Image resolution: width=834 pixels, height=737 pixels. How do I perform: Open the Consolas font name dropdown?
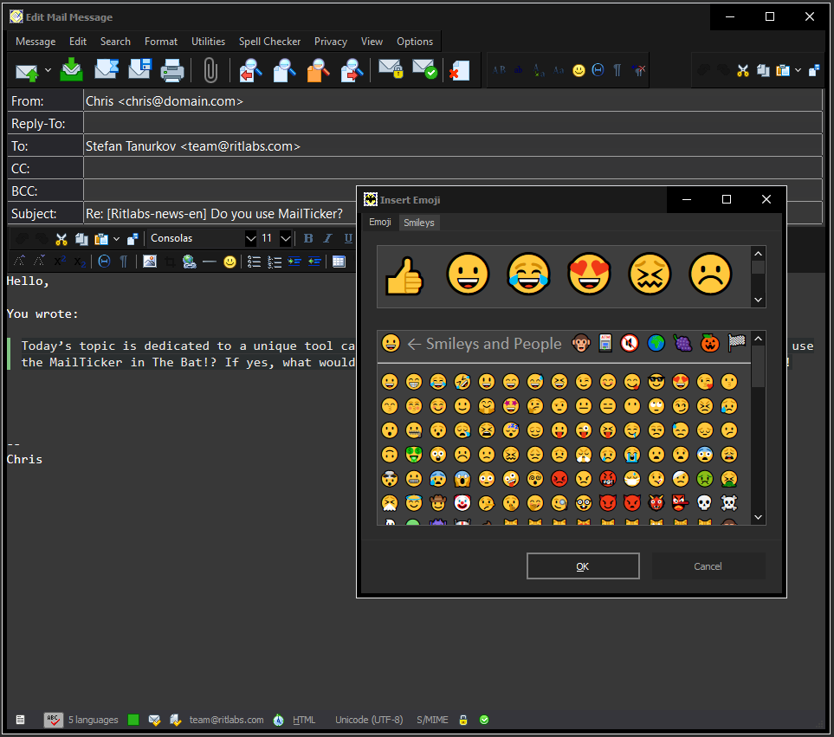[250, 239]
